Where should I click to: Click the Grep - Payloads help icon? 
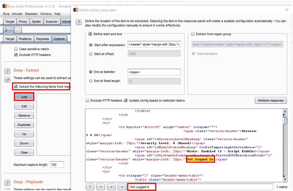pyautogui.click(x=8, y=182)
